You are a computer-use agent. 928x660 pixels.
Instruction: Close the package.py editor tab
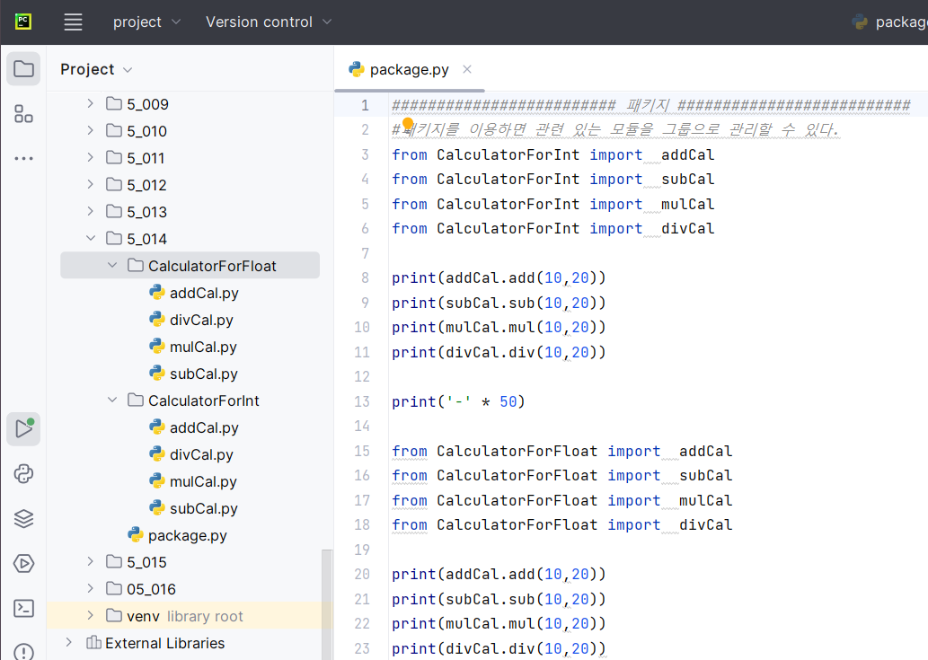[467, 69]
